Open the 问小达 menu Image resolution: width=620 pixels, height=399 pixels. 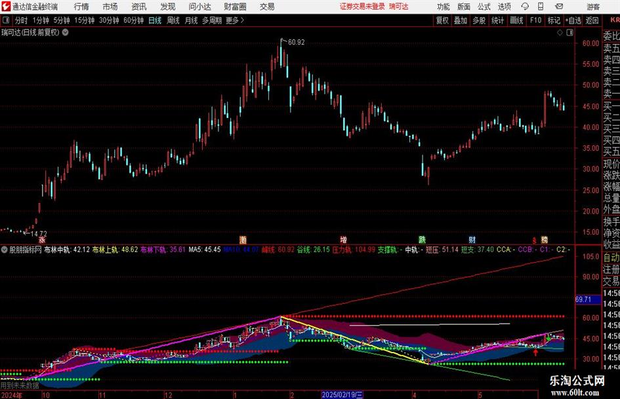click(x=199, y=7)
